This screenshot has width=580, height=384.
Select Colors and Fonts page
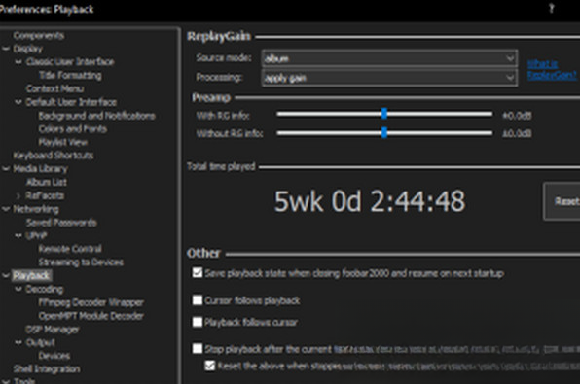(72, 129)
